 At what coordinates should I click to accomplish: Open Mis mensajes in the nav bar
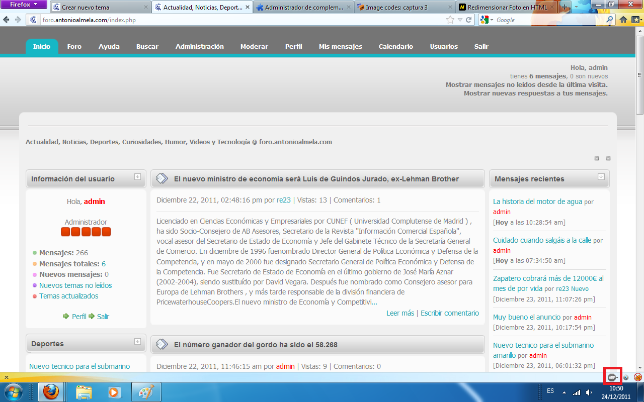(341, 46)
